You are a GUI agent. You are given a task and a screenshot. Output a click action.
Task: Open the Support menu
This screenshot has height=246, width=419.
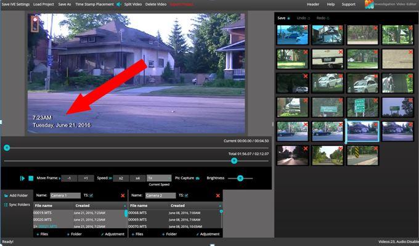[349, 4]
